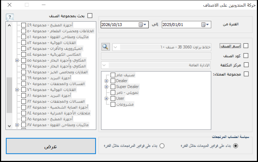Open the help question mark button

point(10,17)
